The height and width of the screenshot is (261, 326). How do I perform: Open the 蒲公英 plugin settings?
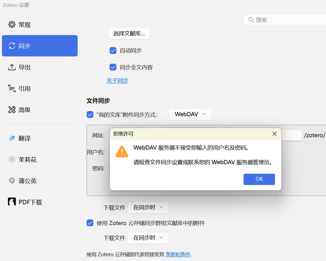(x=40, y=181)
